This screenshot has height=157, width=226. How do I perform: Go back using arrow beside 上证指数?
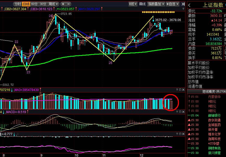[189, 5]
